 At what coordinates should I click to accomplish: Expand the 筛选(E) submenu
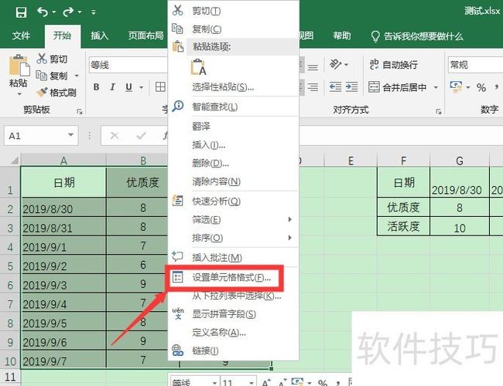click(x=234, y=219)
